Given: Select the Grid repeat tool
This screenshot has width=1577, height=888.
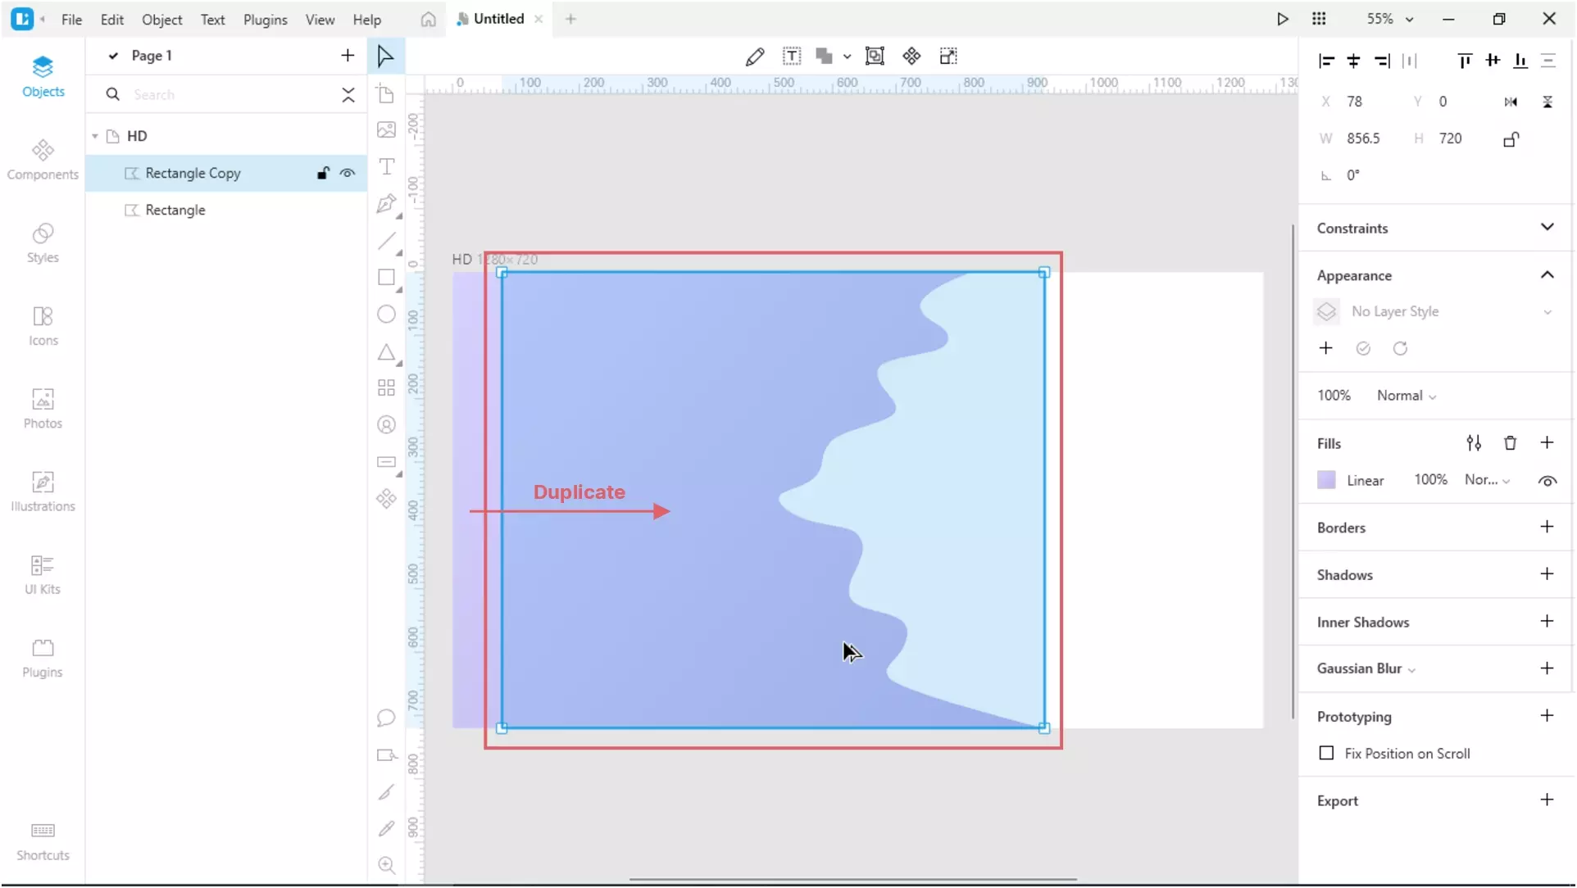Looking at the screenshot, I should (x=386, y=388).
